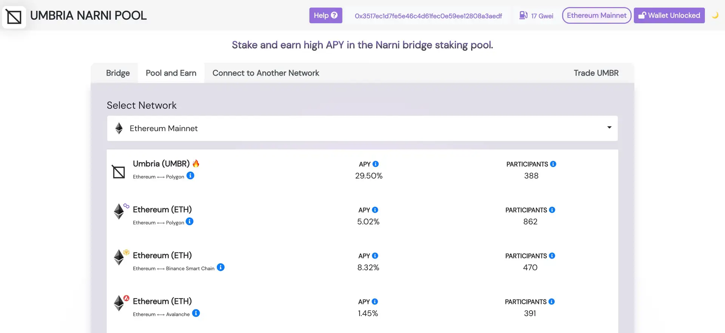Click the wallet address in the header
Viewport: 725px width, 333px height.
click(428, 16)
